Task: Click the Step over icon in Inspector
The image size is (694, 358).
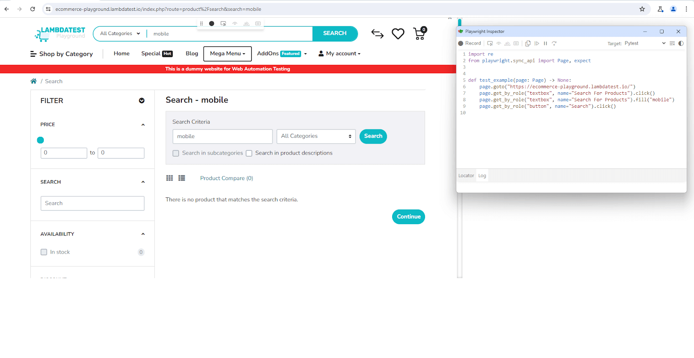Action: (554, 43)
